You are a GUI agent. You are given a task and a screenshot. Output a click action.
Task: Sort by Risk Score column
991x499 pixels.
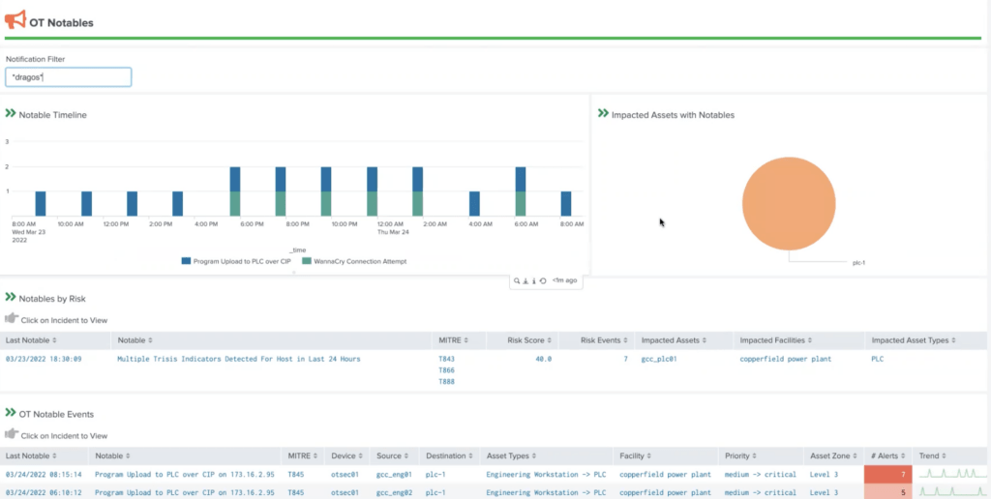529,340
